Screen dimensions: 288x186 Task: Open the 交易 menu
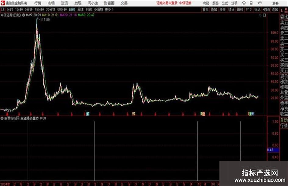124,3
